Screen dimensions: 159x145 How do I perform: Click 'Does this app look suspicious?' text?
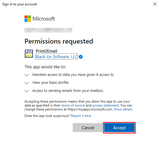[47, 116]
